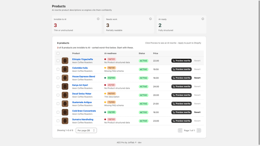Image resolution: width=260 pixels, height=146 pixels.
Task: Go to next page arrow
Action: click(199, 130)
